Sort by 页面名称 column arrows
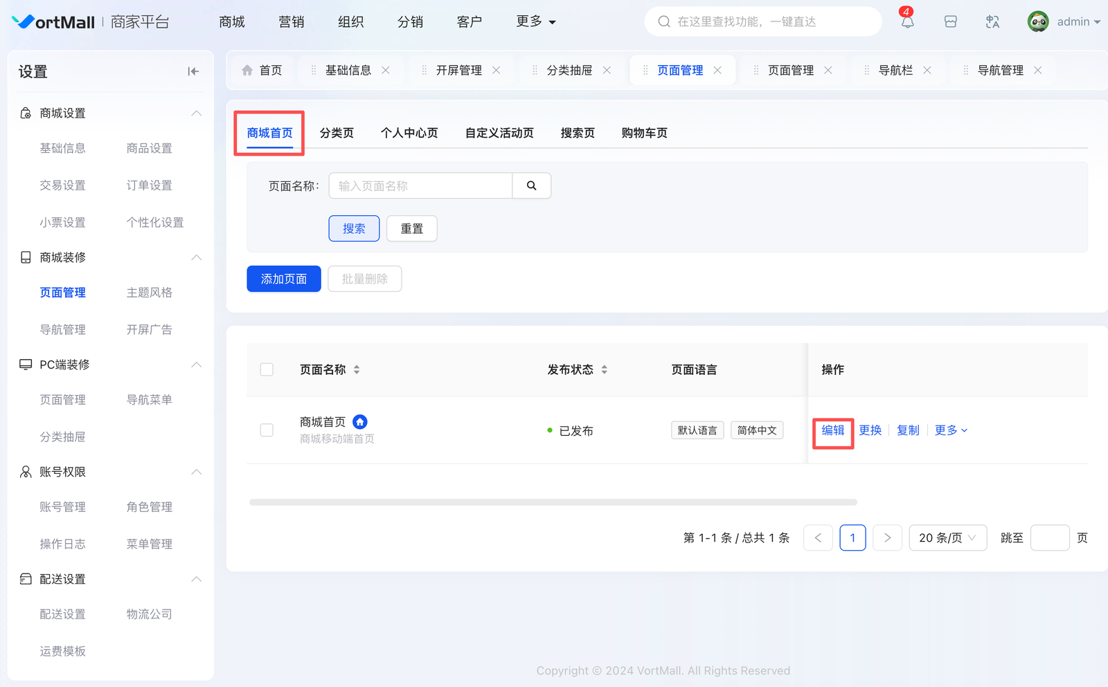Image resolution: width=1108 pixels, height=687 pixels. click(357, 369)
